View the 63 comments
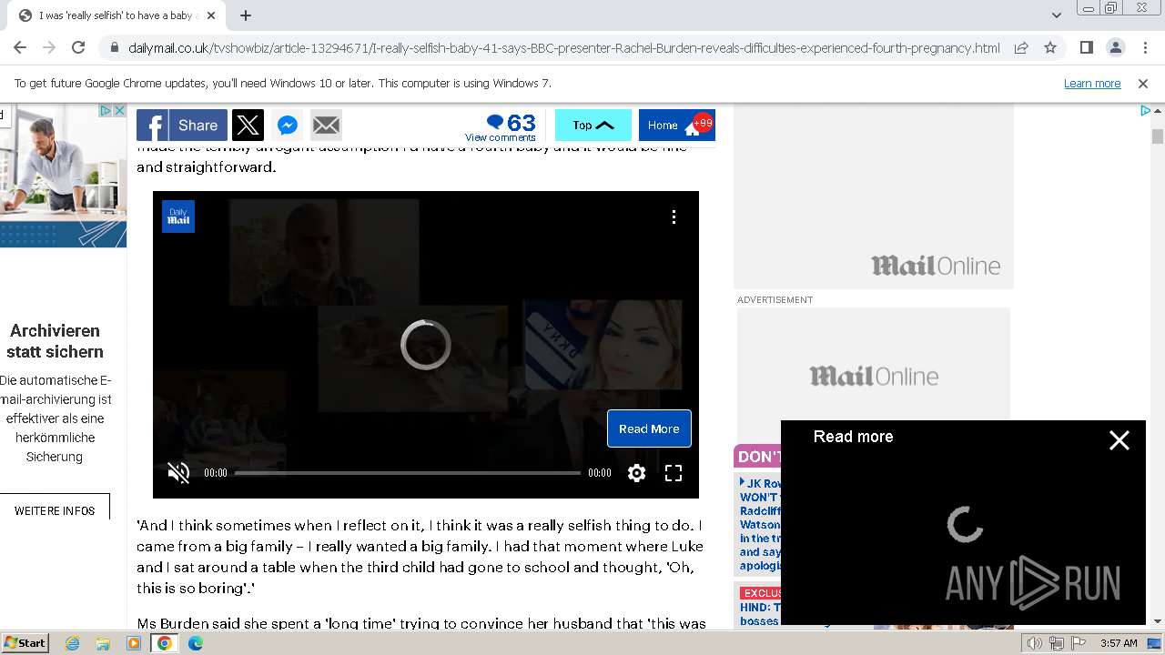 click(501, 127)
